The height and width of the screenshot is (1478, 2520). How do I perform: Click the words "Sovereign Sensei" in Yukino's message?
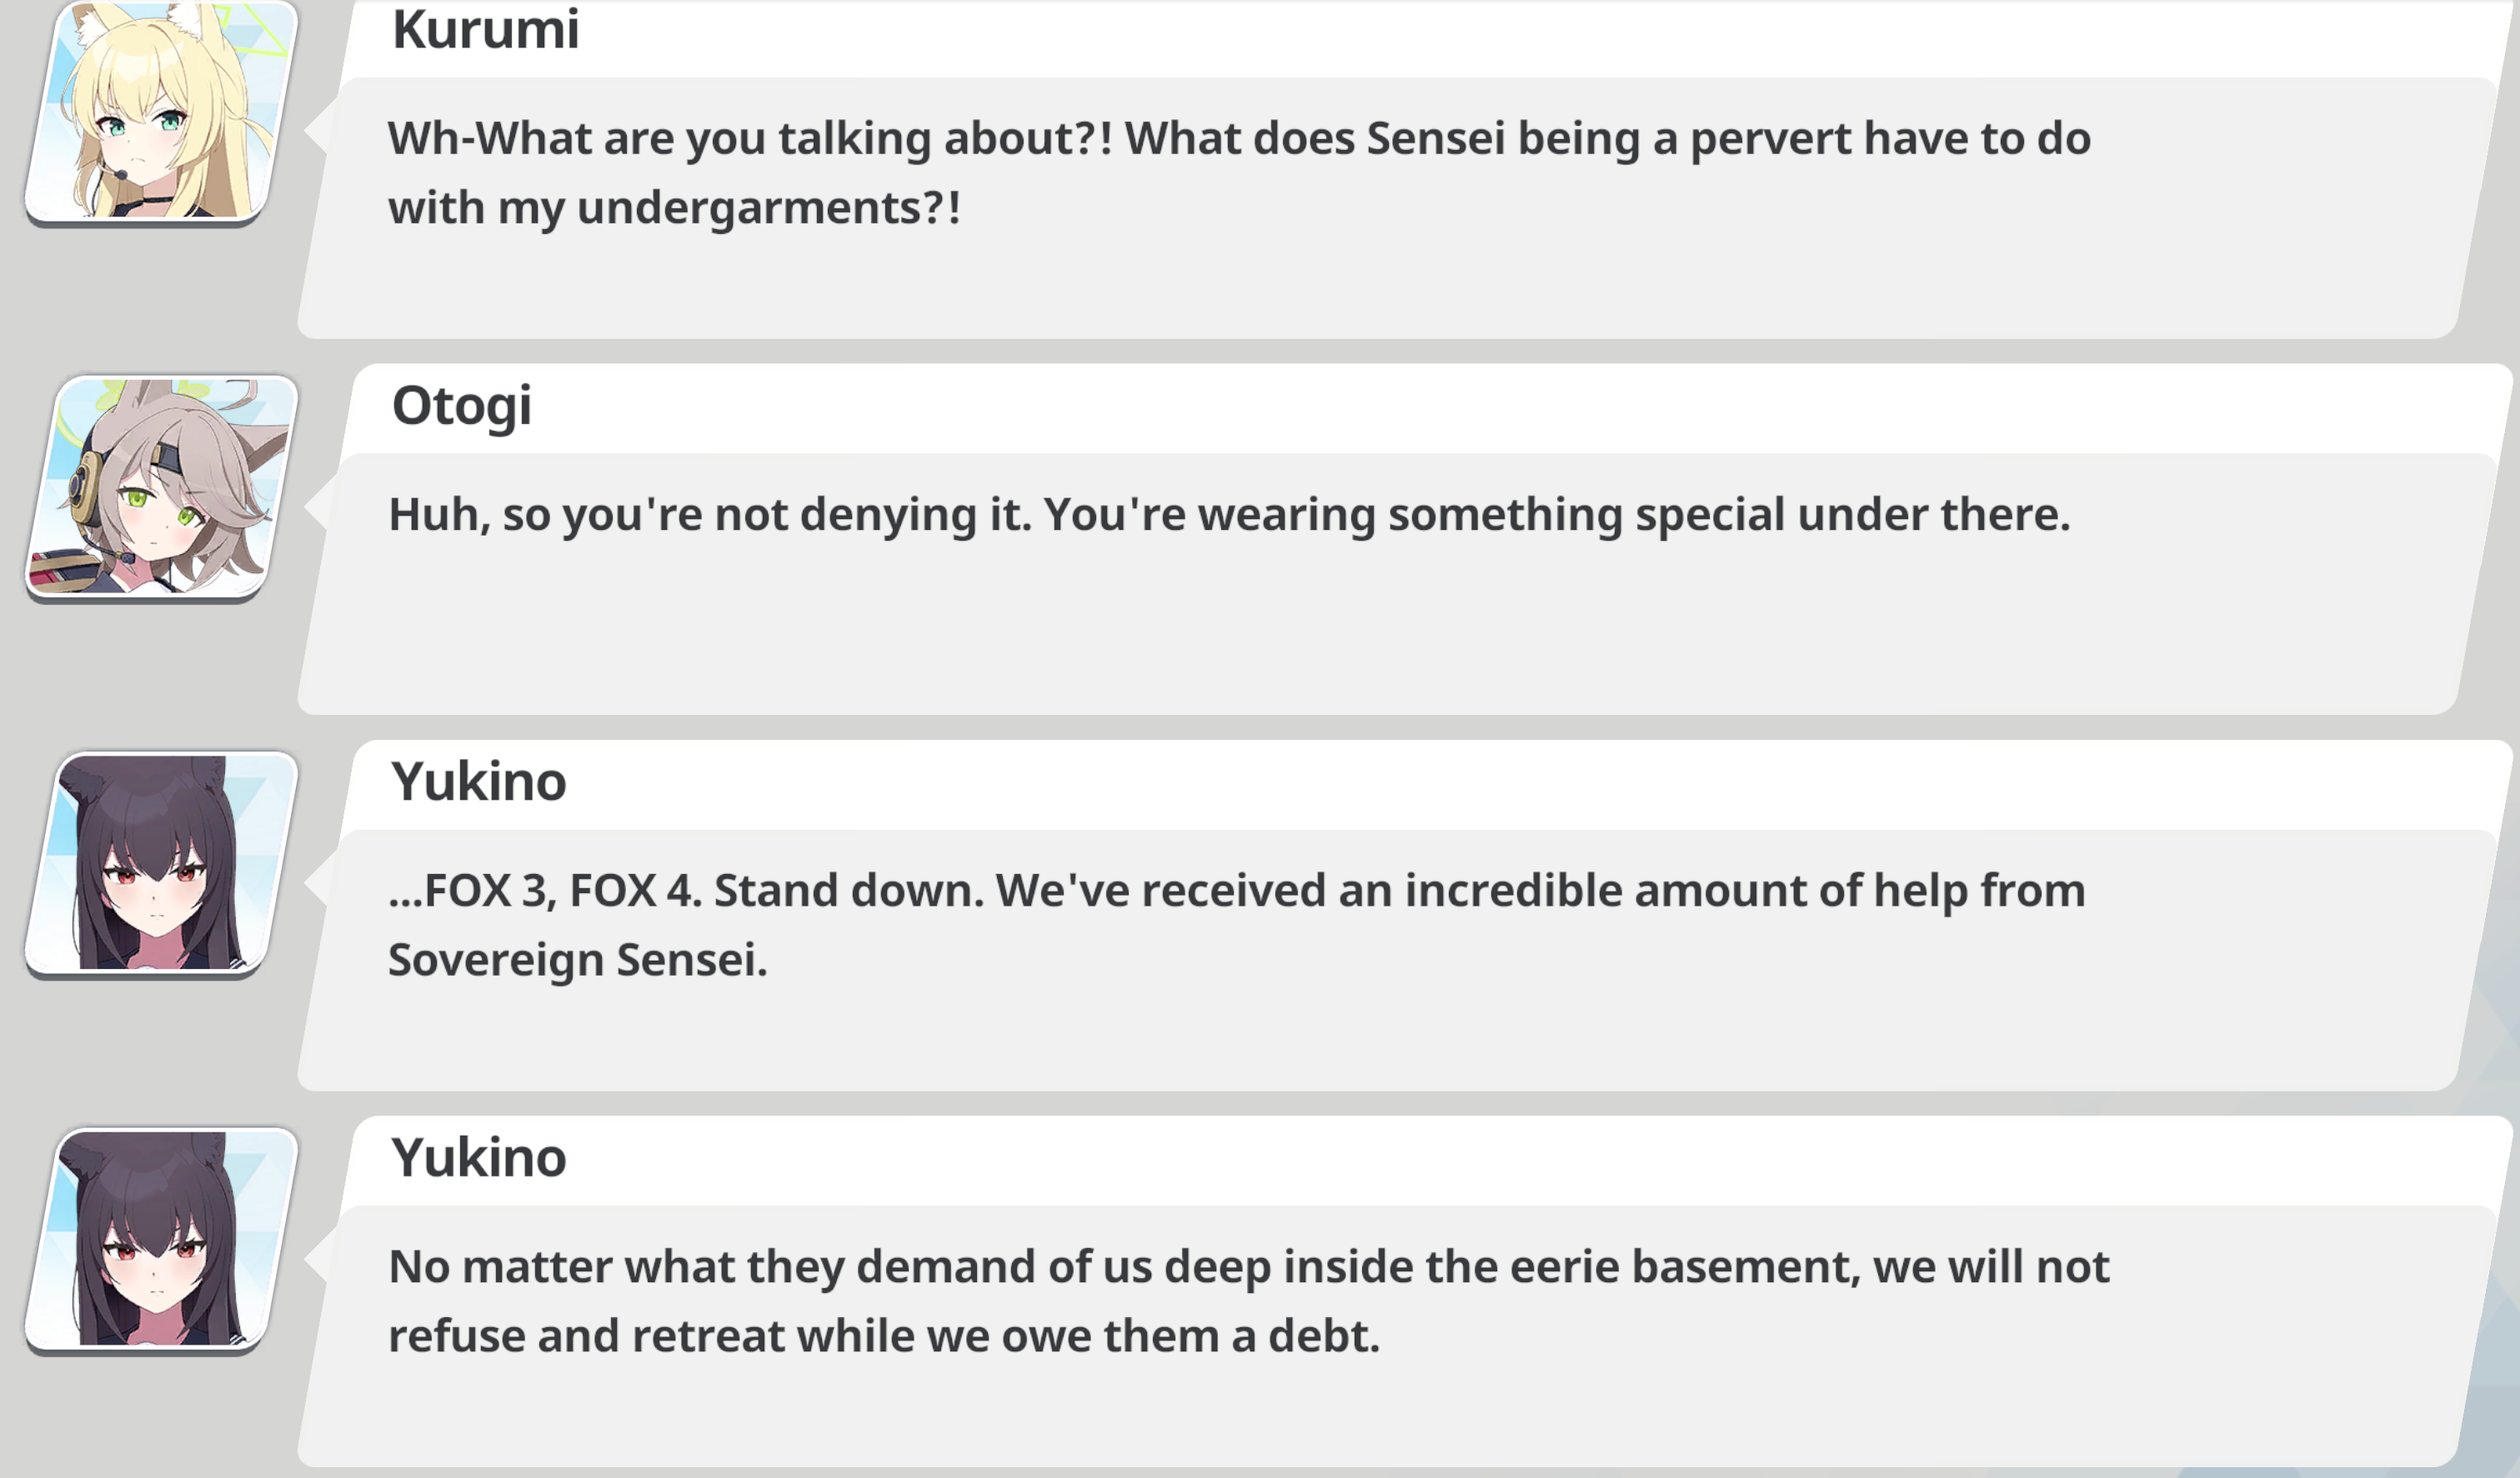pos(577,961)
